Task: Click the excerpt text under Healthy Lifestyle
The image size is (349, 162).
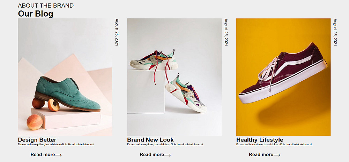Action: coord(274,145)
